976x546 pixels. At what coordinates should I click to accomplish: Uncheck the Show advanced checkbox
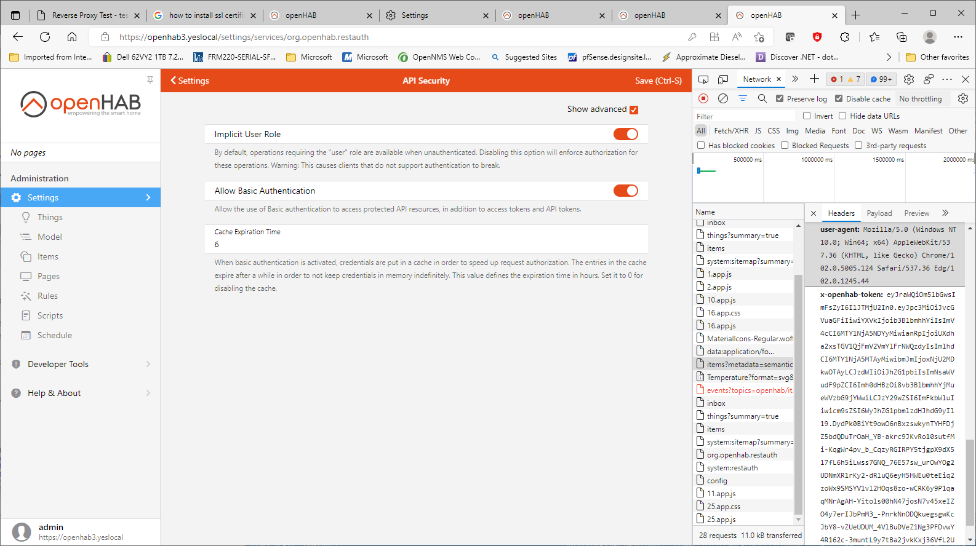(634, 110)
